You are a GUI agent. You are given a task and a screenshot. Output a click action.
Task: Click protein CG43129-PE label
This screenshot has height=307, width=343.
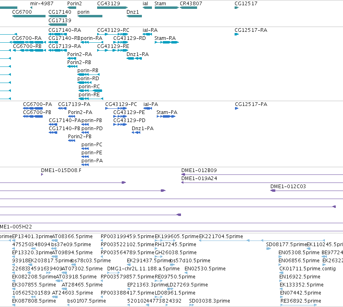tap(129, 112)
